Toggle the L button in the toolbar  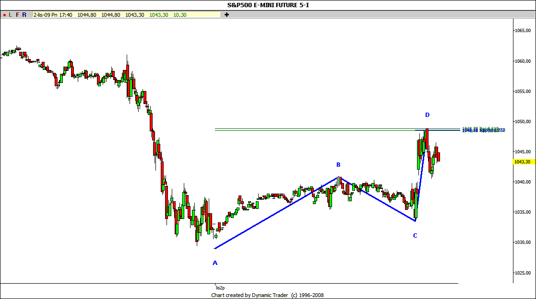point(11,15)
